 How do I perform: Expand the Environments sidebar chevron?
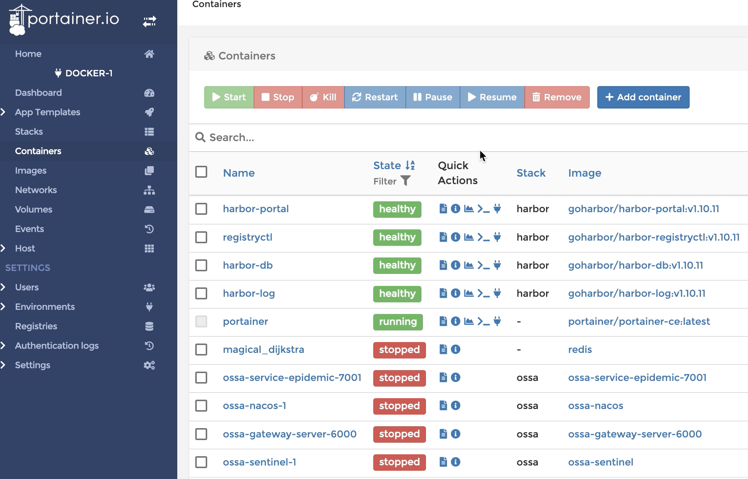click(3, 306)
